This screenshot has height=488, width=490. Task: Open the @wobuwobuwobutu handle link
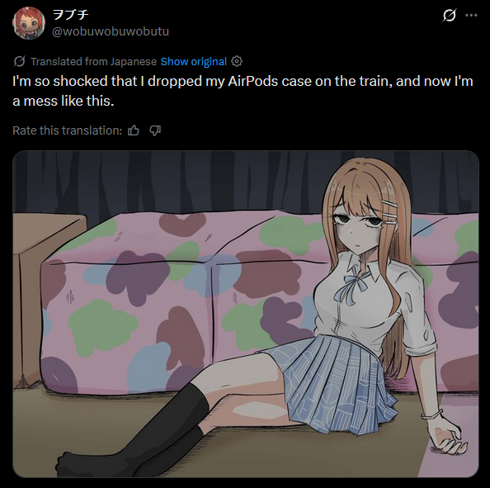(111, 31)
